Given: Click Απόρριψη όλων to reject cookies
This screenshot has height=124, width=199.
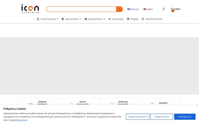Looking at the screenshot, I should click(162, 117).
